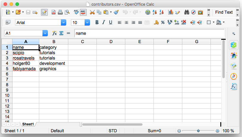Open the font size 10 dropdown
The width and height of the screenshot is (242, 137).
[87, 23]
